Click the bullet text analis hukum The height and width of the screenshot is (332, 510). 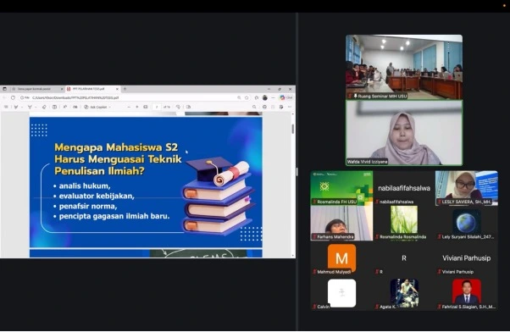pyautogui.click(x=85, y=186)
